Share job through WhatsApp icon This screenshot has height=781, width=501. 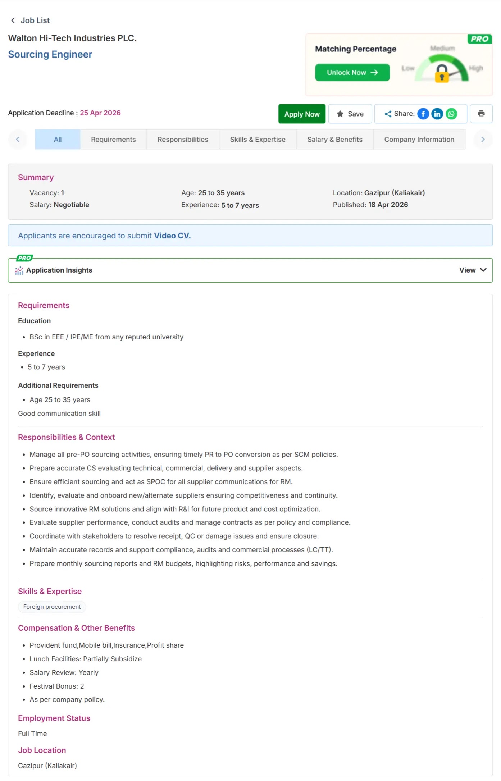(x=451, y=114)
